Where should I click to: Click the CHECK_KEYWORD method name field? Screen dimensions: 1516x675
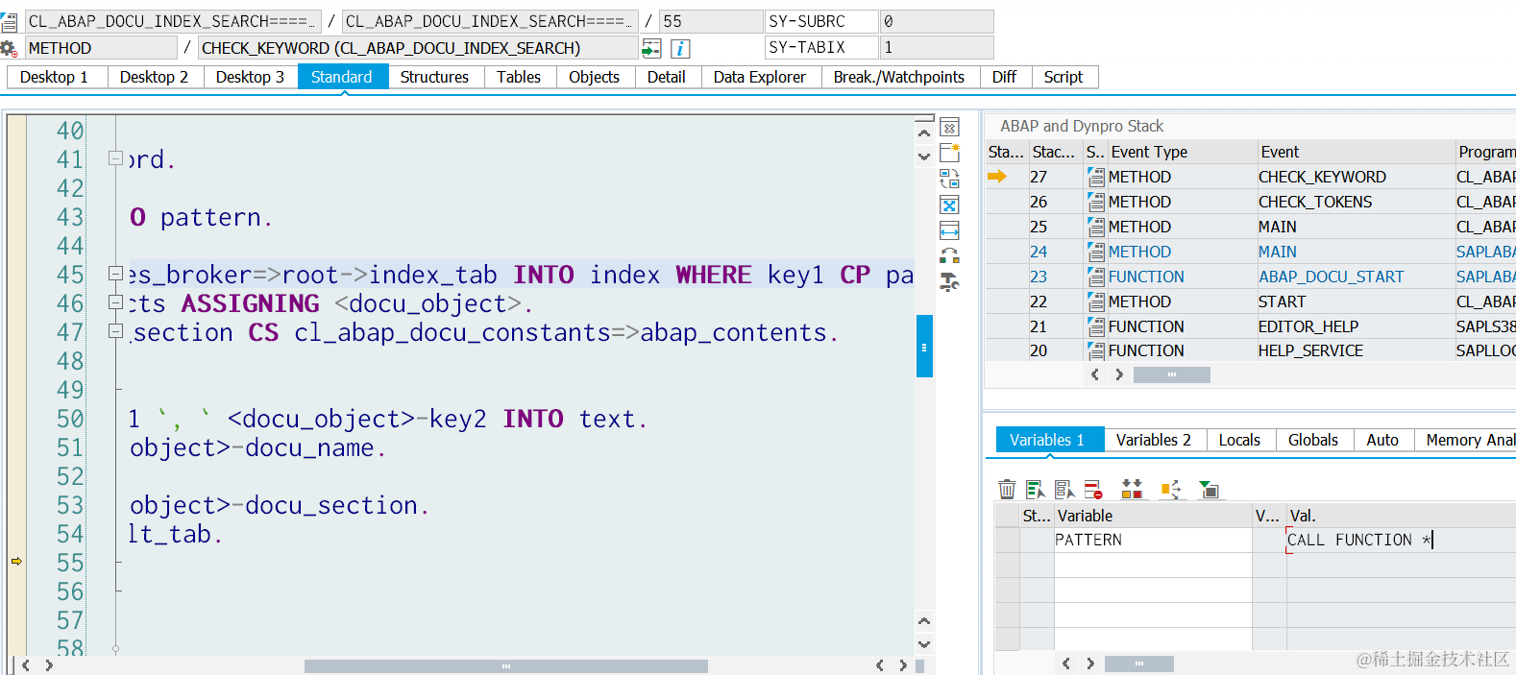418,48
